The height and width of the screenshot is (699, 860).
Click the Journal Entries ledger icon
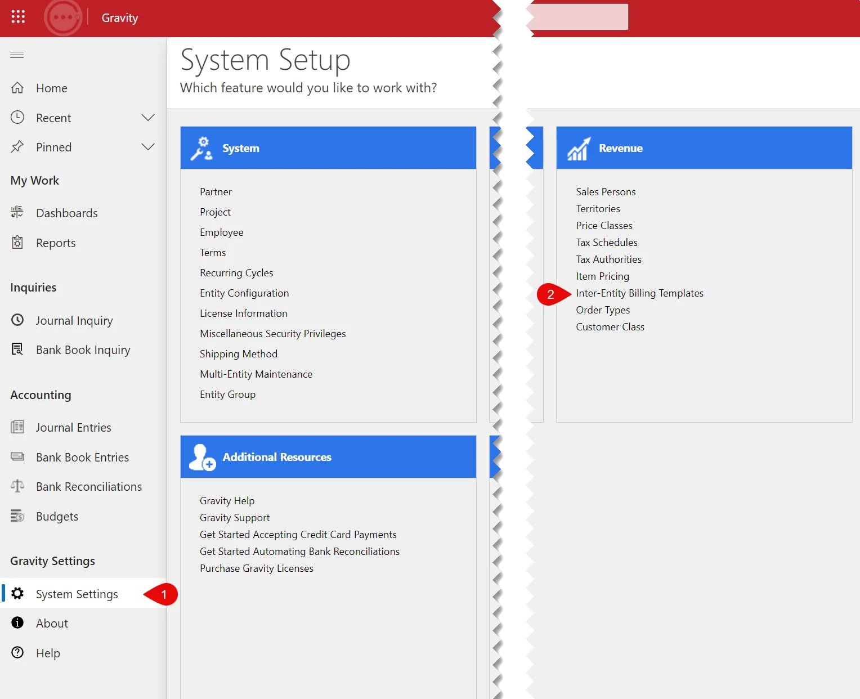click(17, 427)
